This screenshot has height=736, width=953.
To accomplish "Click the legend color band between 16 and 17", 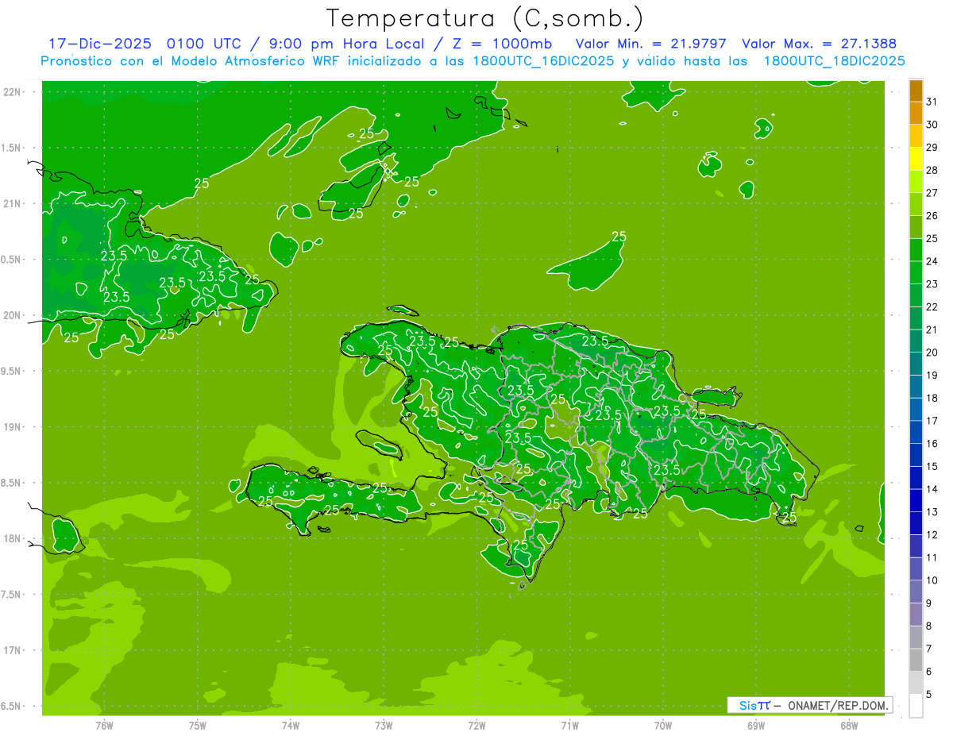I will coord(916,432).
